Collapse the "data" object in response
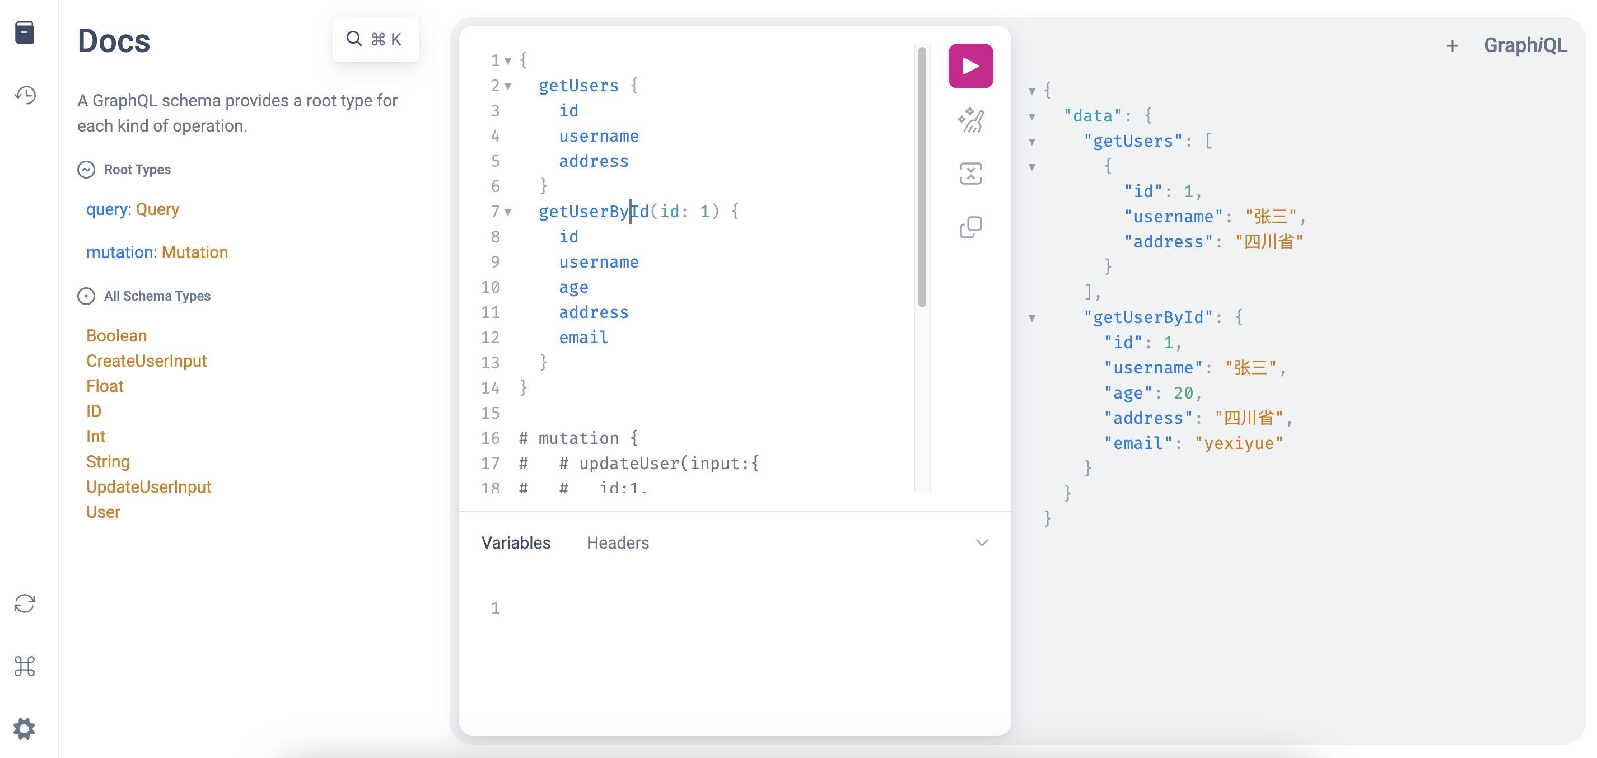Image resolution: width=1597 pixels, height=758 pixels. [x=1031, y=116]
